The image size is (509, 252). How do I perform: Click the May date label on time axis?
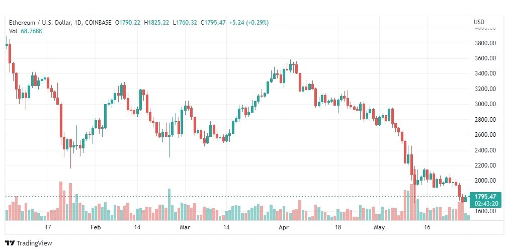point(379,227)
